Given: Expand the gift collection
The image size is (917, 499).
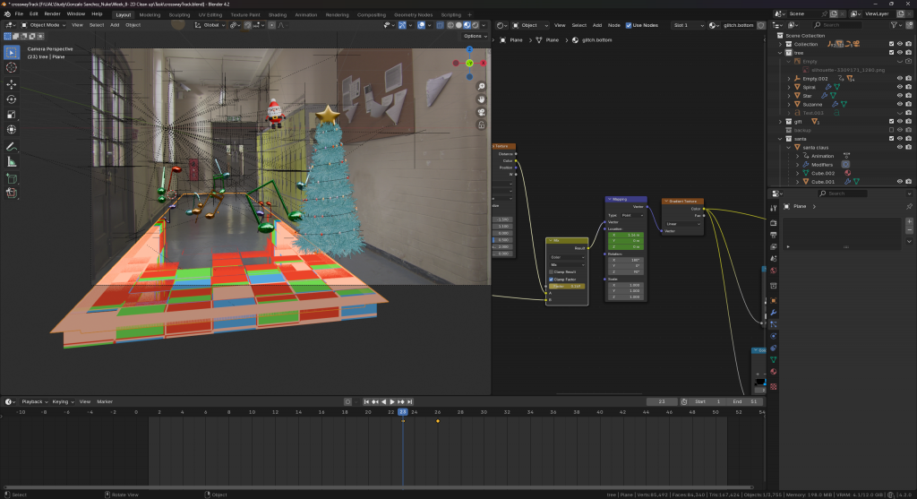Looking at the screenshot, I should [780, 122].
